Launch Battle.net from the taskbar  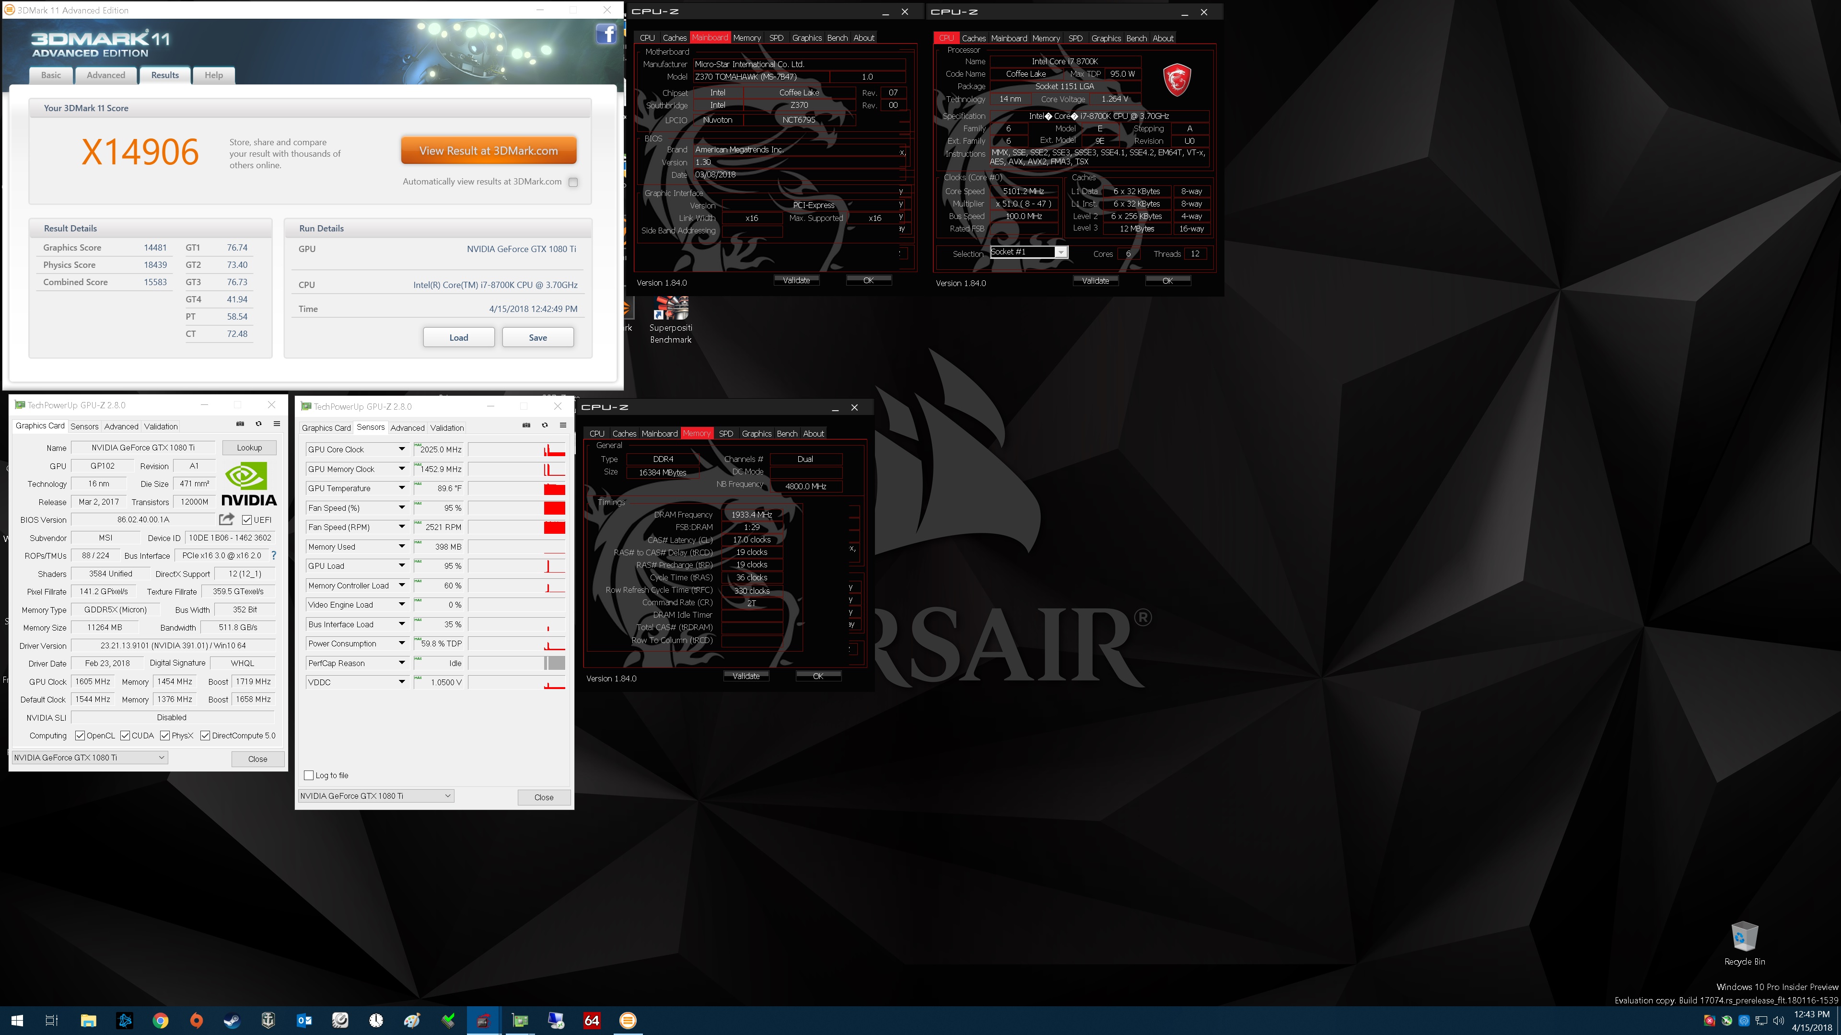pyautogui.click(x=124, y=1020)
